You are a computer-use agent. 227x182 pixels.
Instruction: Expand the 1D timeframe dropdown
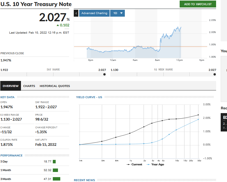pyautogui.click(x=117, y=13)
